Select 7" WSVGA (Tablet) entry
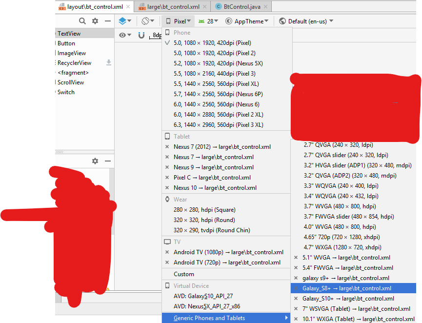 [354, 309]
